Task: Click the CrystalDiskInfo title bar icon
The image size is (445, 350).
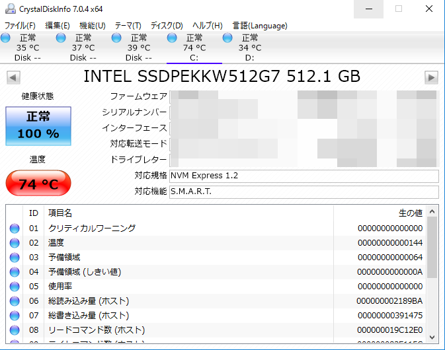Action: 11,9
